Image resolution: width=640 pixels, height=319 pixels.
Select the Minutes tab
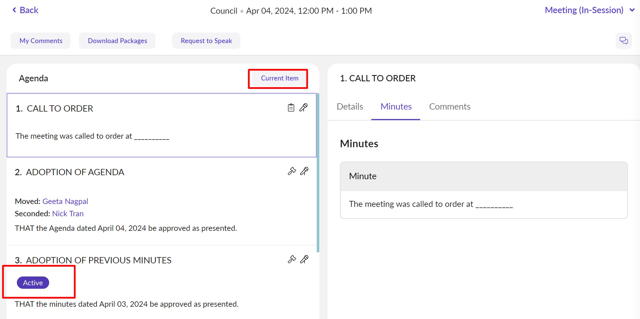[x=396, y=106]
